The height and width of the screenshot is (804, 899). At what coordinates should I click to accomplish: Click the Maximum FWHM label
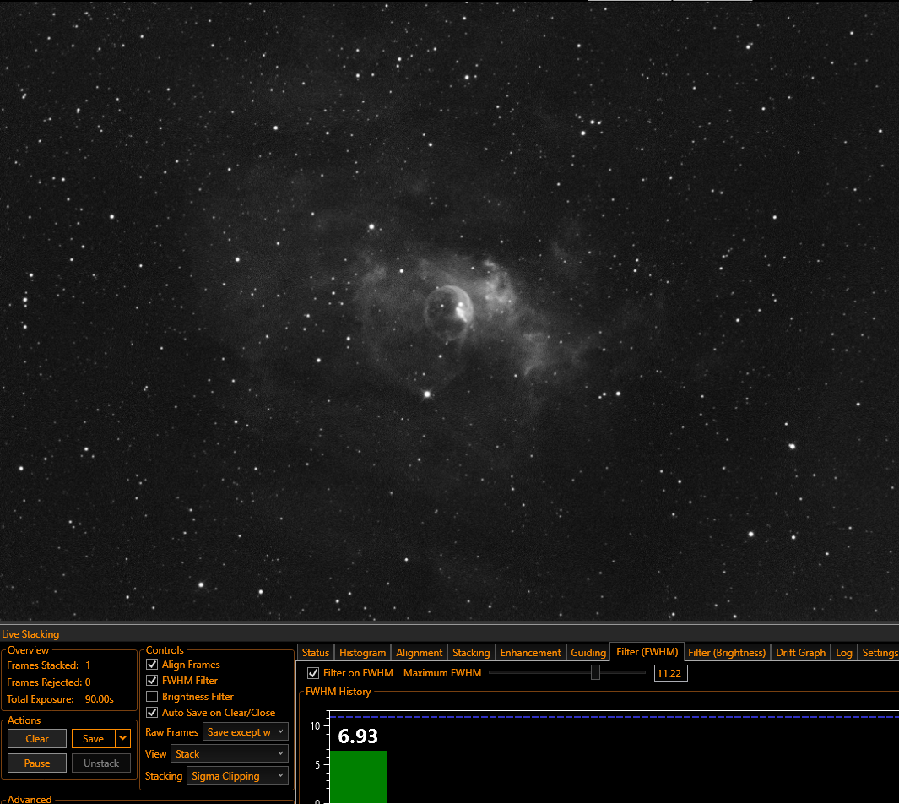point(442,673)
